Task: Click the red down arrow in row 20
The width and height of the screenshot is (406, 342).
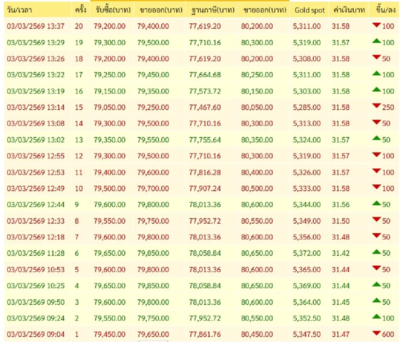Action: [x=376, y=25]
